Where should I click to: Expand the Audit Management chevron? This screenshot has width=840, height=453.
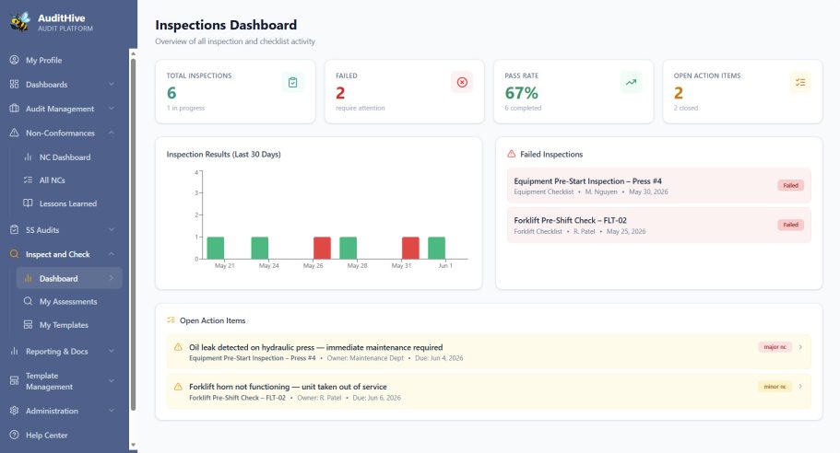112,108
